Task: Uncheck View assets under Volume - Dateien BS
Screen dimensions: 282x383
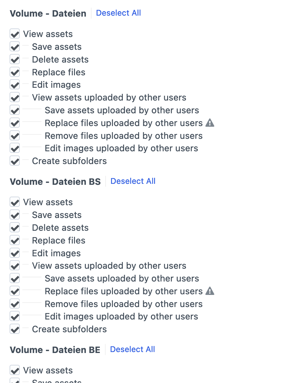Action: click(14, 202)
